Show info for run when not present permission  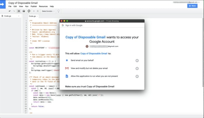click(137, 77)
